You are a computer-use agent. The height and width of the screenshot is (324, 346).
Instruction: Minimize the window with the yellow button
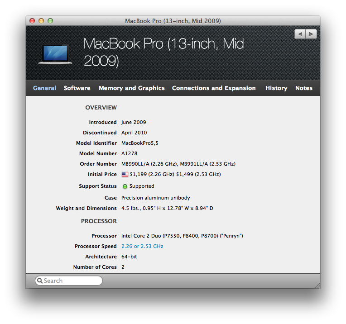(41, 21)
